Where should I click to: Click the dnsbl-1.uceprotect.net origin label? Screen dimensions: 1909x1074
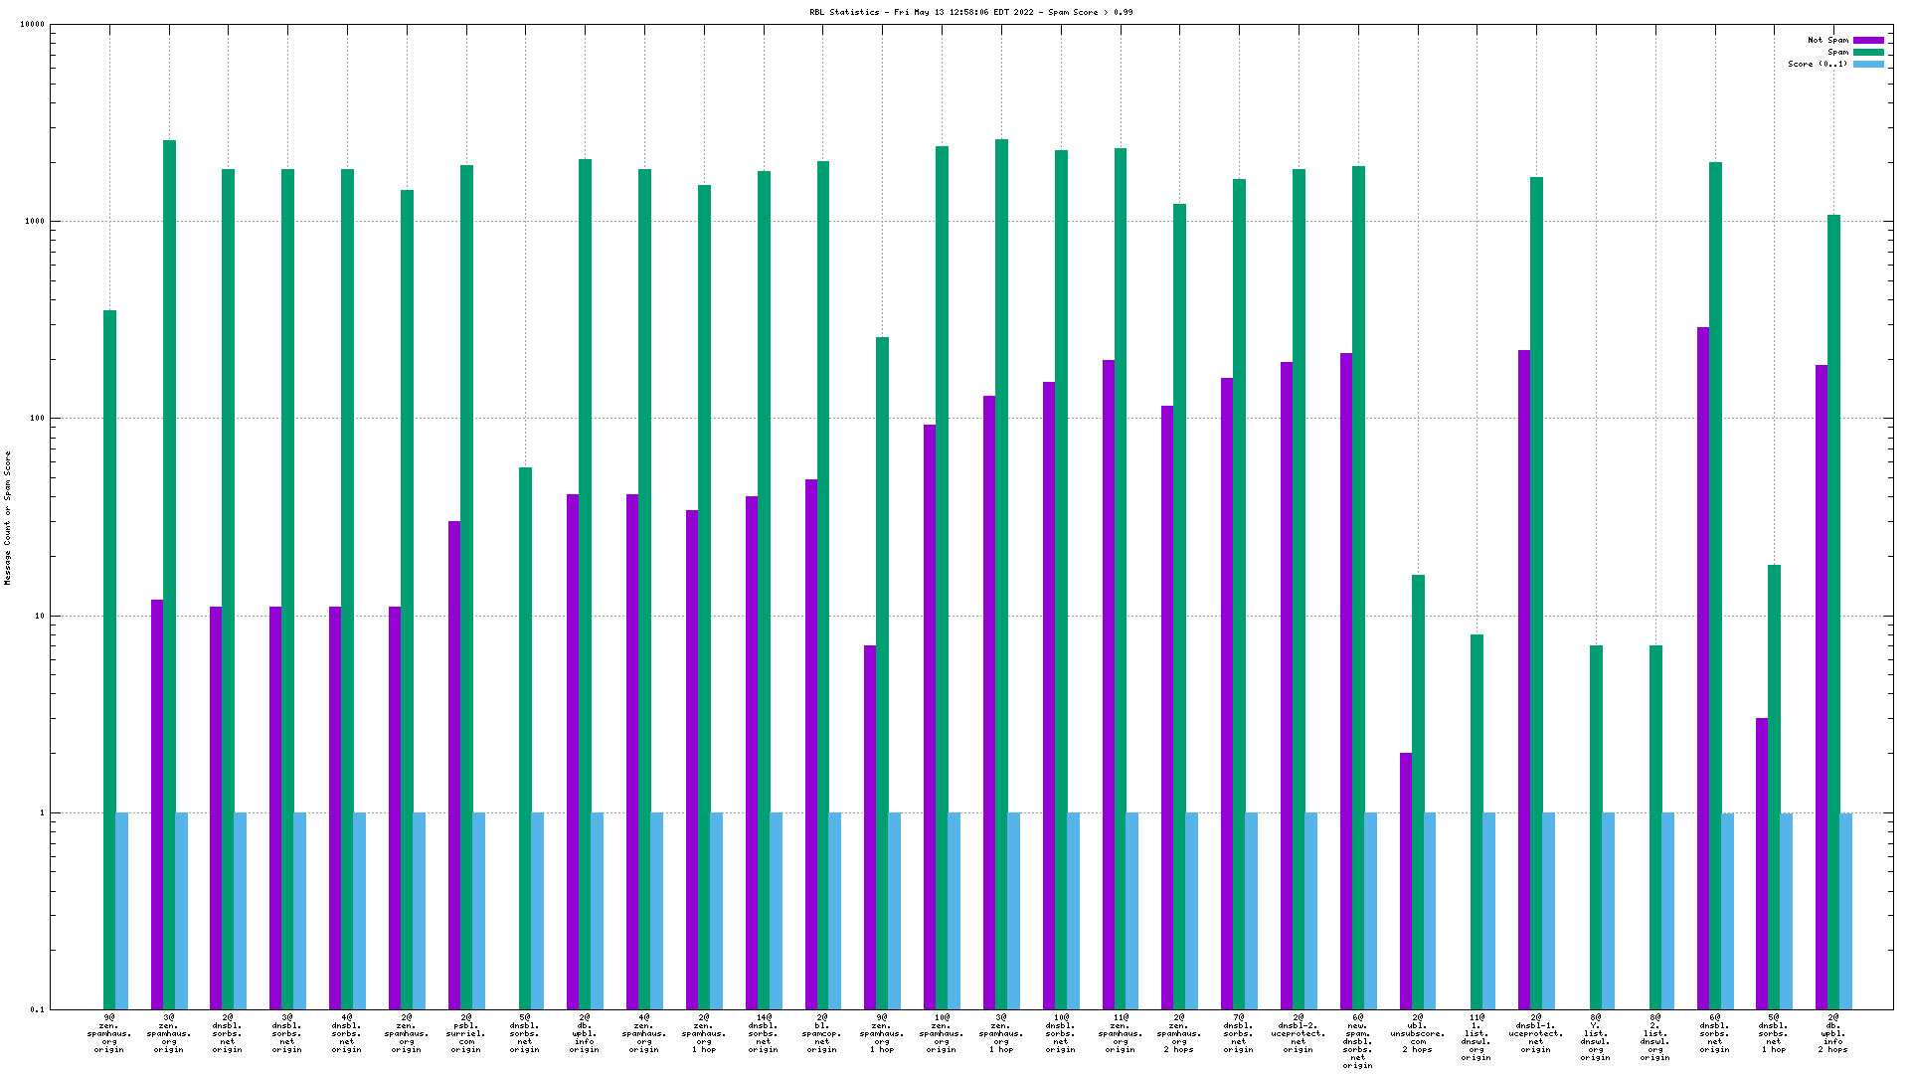1535,1033
